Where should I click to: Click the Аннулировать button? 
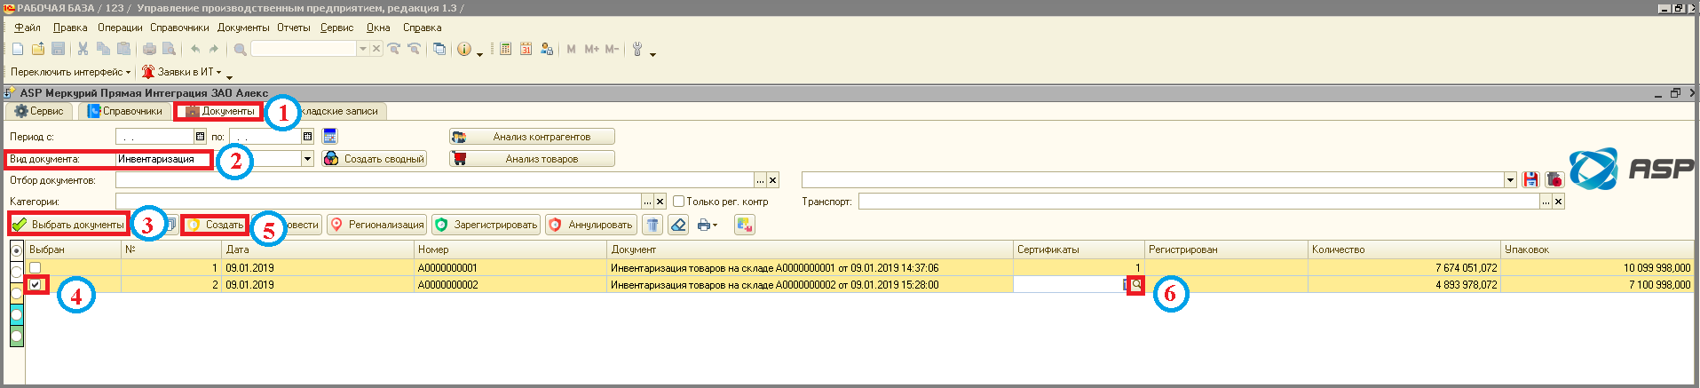[591, 225]
